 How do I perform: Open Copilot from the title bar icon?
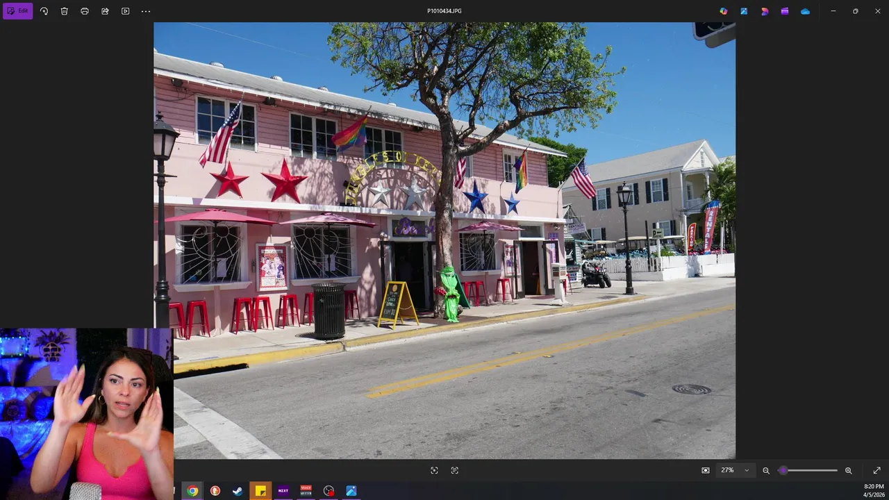coord(724,11)
